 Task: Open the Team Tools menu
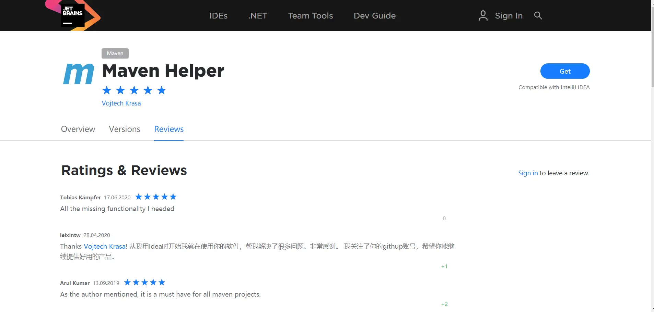310,15
